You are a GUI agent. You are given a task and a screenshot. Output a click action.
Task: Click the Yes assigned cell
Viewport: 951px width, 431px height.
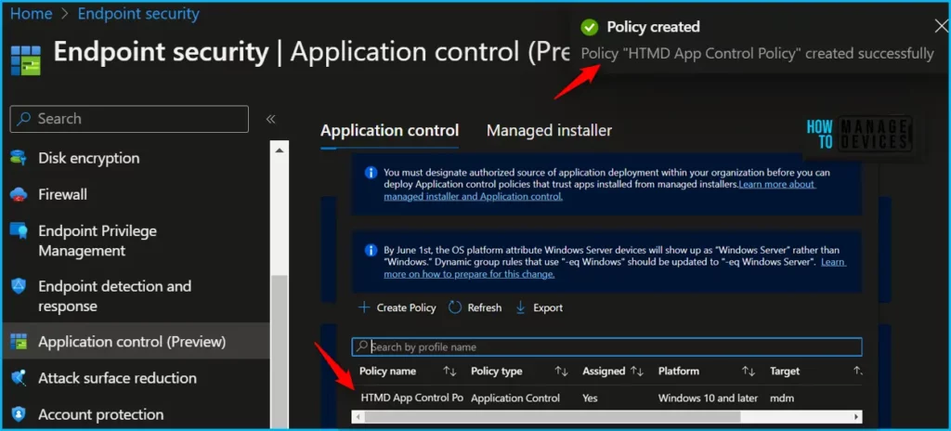click(590, 398)
